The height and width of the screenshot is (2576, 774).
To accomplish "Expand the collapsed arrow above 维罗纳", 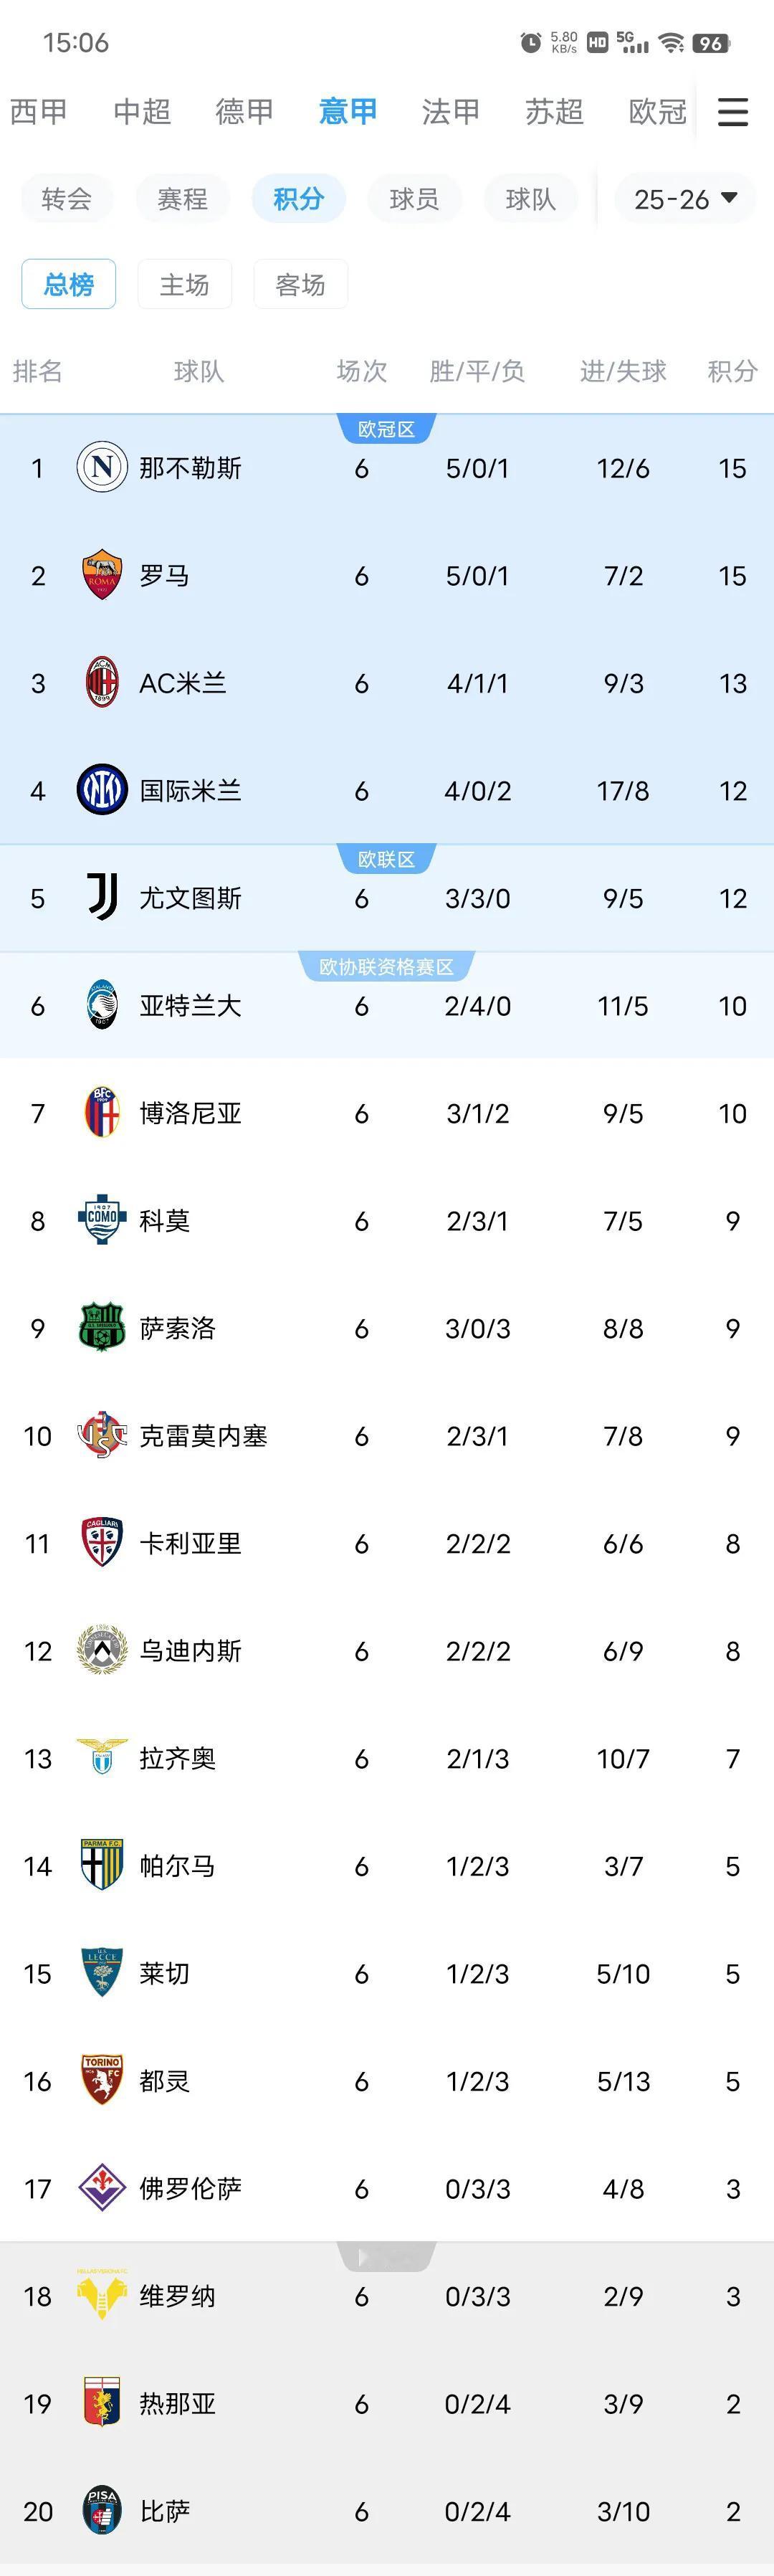I will click(x=386, y=2257).
